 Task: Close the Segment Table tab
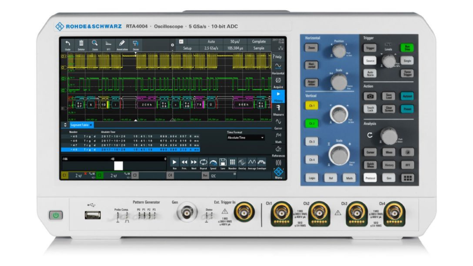91,125
